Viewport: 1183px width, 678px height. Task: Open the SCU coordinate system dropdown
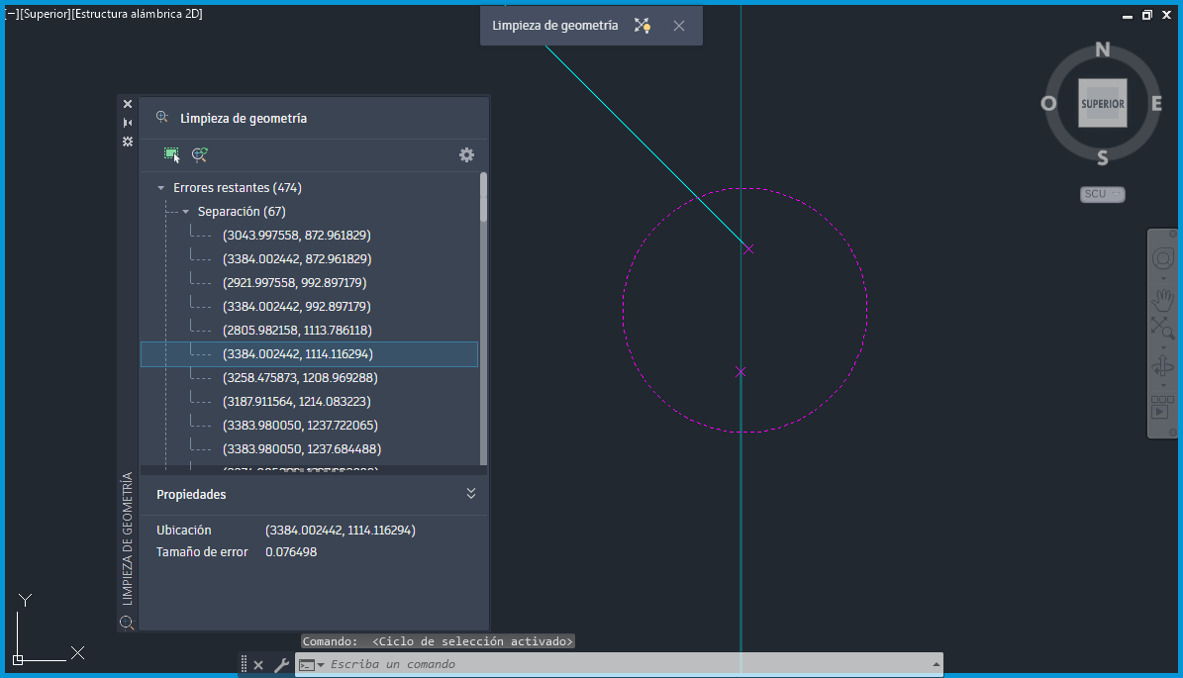tap(1102, 194)
